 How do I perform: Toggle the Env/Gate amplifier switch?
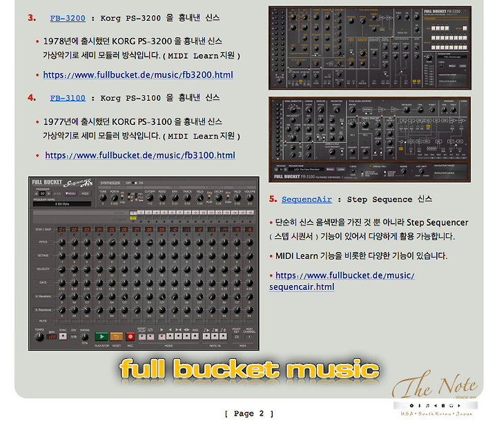tap(228, 197)
